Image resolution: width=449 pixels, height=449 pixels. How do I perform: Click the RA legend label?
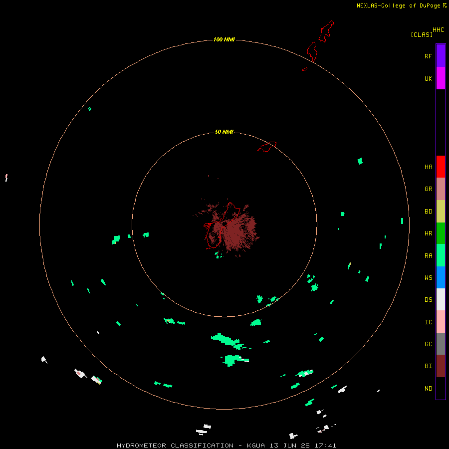pos(429,256)
